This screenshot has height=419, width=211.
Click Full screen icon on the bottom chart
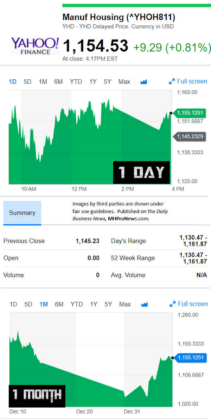(172, 304)
